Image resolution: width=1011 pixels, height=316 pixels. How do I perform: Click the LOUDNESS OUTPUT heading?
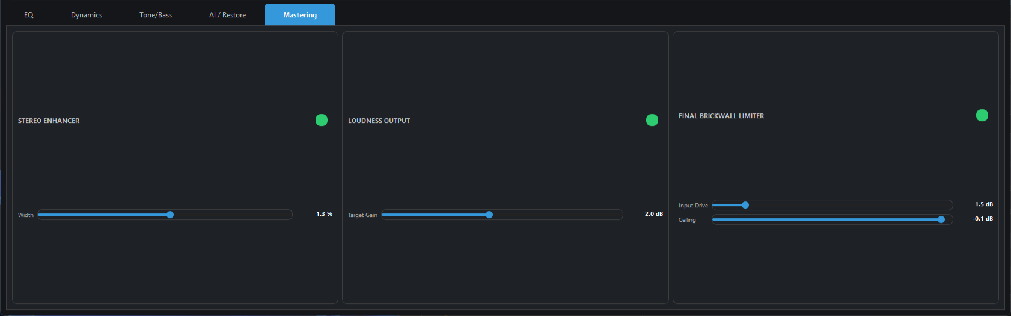379,121
